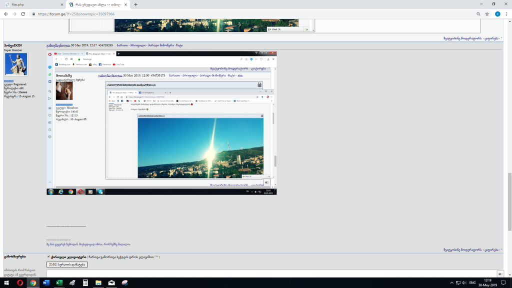Open a new browser tab
Viewport: 512px width, 288px height.
click(x=136, y=4)
